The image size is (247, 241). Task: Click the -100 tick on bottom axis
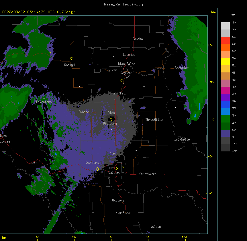[36, 237]
